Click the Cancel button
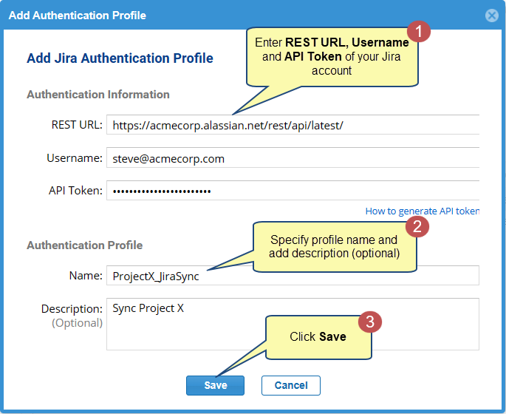Viewport: 506px width, 414px height. point(291,385)
